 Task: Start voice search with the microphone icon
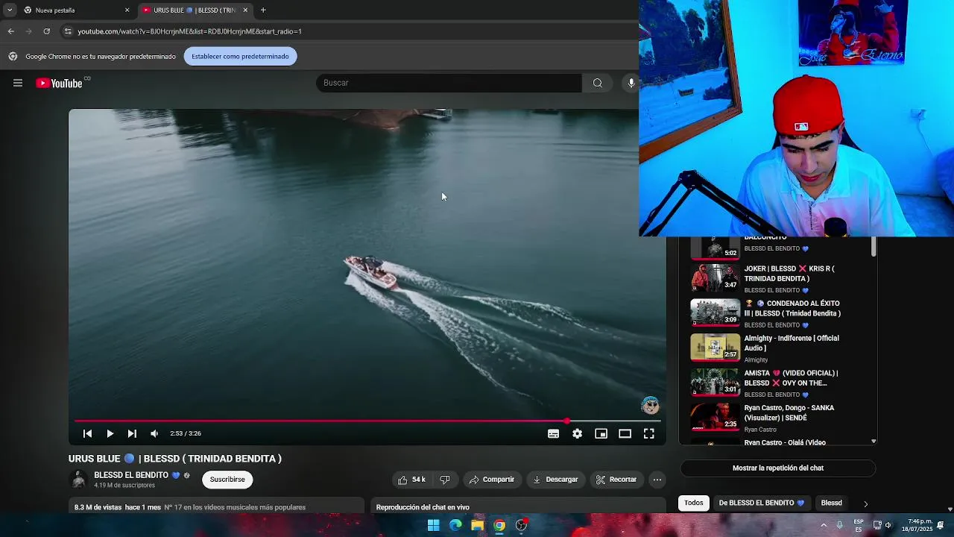point(631,83)
